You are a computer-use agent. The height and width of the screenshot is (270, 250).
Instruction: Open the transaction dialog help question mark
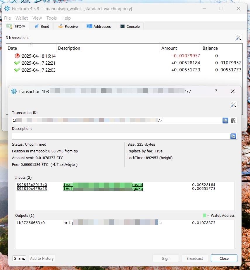pyautogui.click(x=216, y=91)
